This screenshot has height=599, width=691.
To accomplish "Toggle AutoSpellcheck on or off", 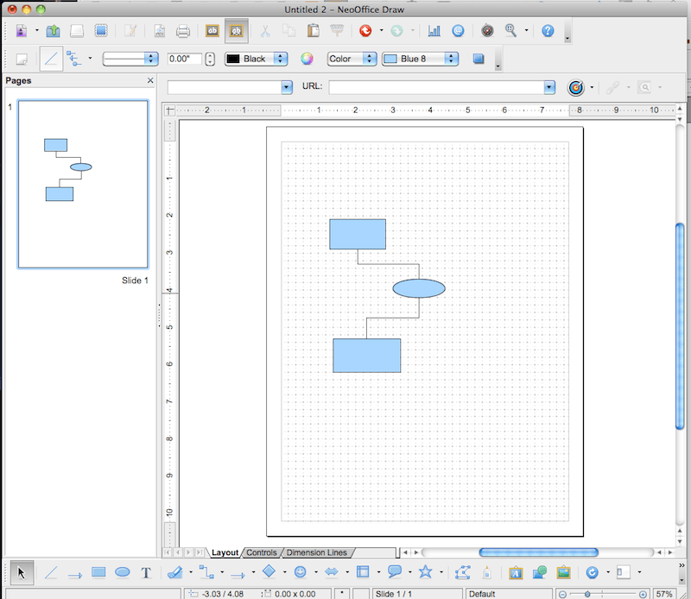I will 235,30.
